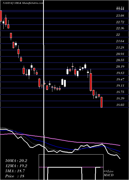Click the 18.75 price axis label
The width and height of the screenshot is (129, 180).
[120, 92]
